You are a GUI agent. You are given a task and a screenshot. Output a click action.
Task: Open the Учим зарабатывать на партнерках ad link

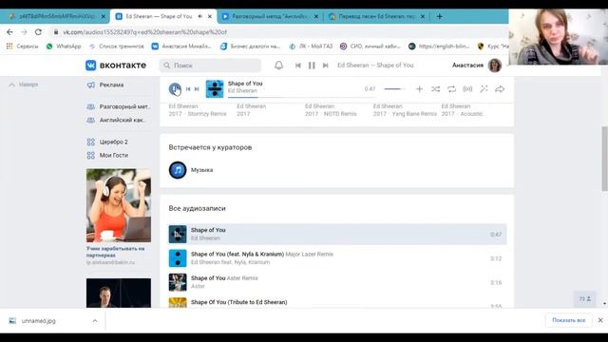point(115,252)
